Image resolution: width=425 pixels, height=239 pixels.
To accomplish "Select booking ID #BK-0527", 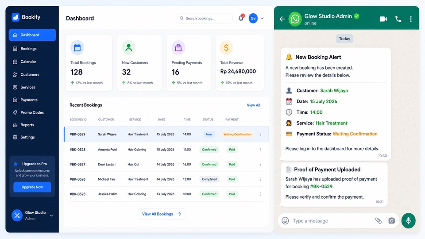I will [x=77, y=165].
